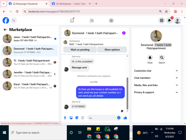Select Desmond's conversation in the list
The height and width of the screenshot is (140, 186).
point(29,50)
